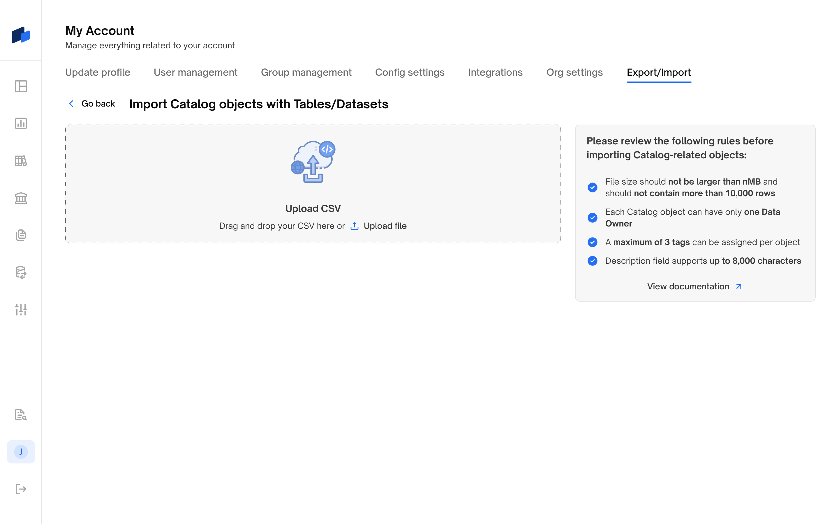Click the user avatar J
Screen dimensions: 839x524
point(21,452)
